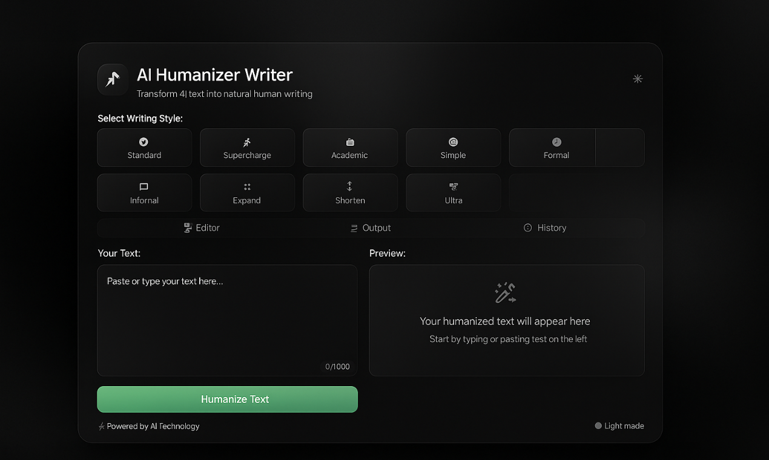
Task: Click the 'Select Writing Style:' label
Action: click(x=140, y=119)
